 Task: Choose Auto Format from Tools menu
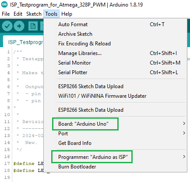coord(115,24)
